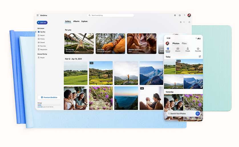239x147 pixels.
Task: Open the mother and baby video thumbnail
Action: [x=151, y=98]
